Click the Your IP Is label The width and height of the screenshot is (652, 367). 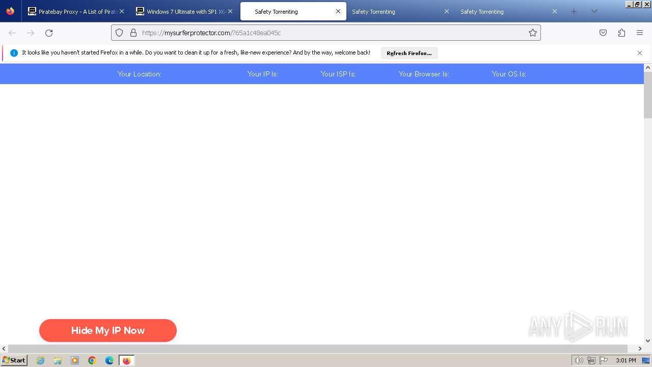click(x=263, y=74)
